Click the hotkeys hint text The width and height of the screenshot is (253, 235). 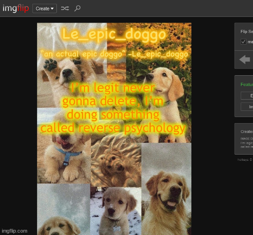(245, 160)
